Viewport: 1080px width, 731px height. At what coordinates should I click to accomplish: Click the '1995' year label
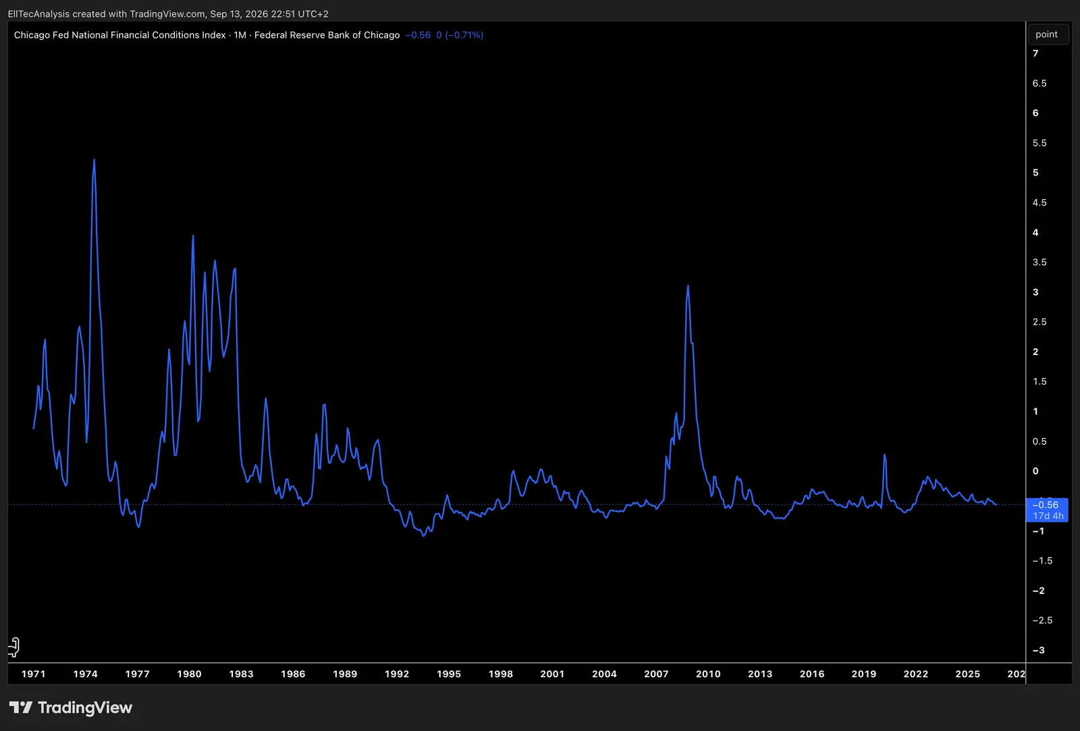click(449, 674)
